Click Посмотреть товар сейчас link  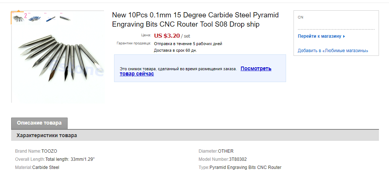[256, 69]
